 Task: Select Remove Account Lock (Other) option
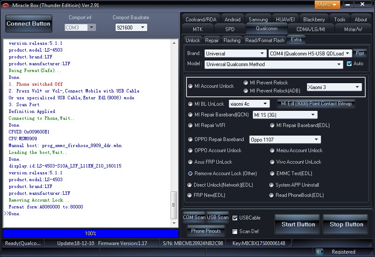click(x=190, y=173)
